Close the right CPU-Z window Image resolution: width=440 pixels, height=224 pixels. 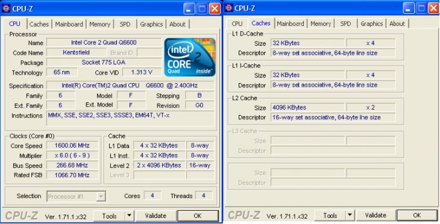tap(434, 8)
